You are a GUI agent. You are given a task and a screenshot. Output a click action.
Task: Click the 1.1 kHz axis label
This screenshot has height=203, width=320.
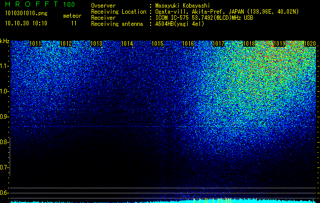4,66
